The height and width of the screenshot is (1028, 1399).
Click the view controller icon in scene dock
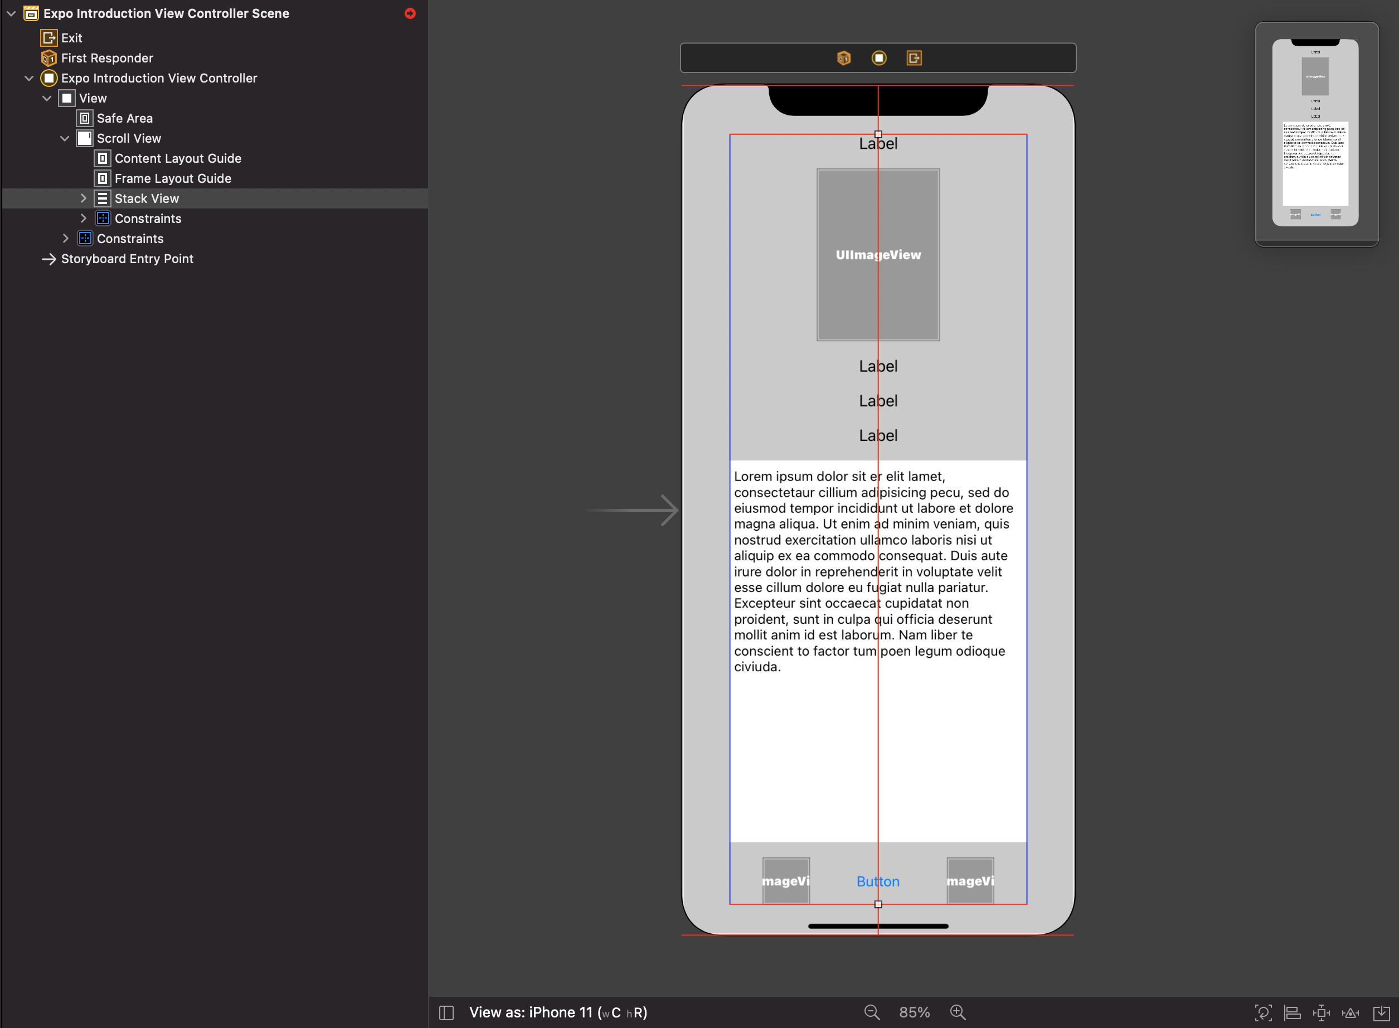878,58
